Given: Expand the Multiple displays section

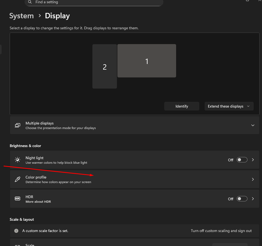Looking at the screenshot, I should [x=253, y=125].
